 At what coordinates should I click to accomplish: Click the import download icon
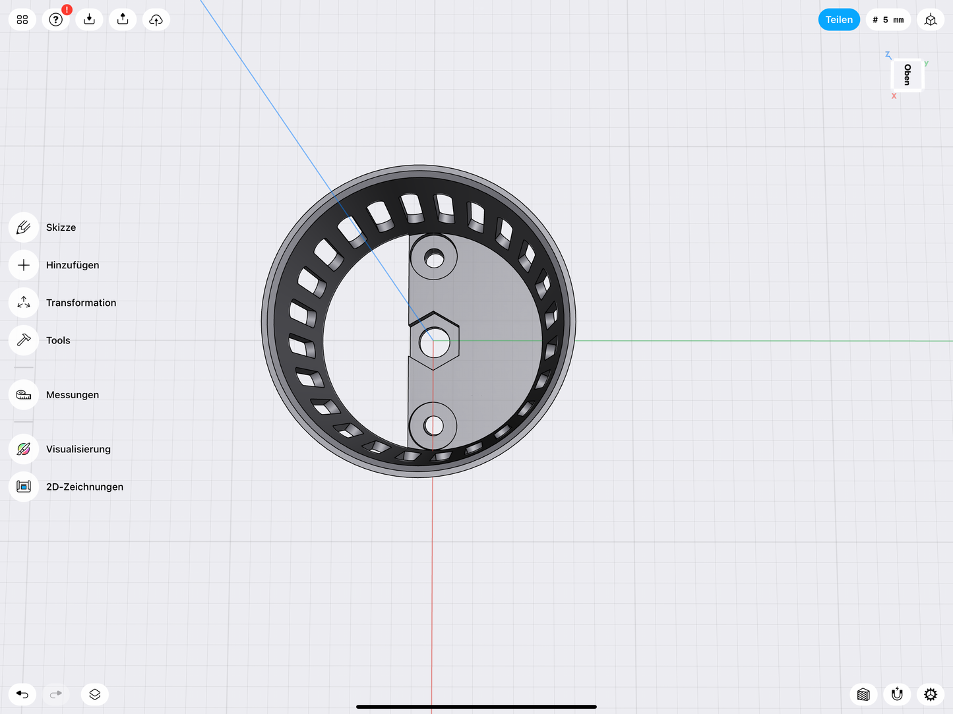click(89, 20)
